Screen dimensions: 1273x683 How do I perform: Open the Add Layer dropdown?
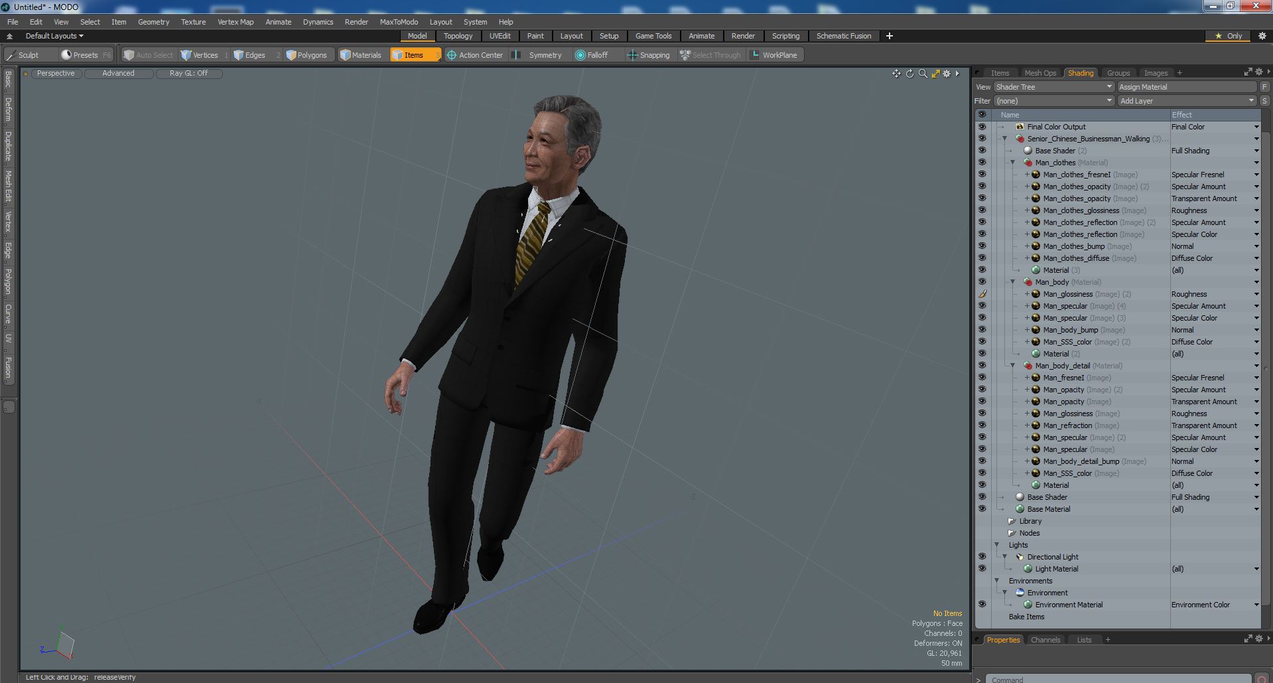1187,101
